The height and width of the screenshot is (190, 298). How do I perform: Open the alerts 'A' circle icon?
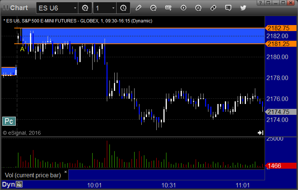pyautogui.click(x=198, y=8)
